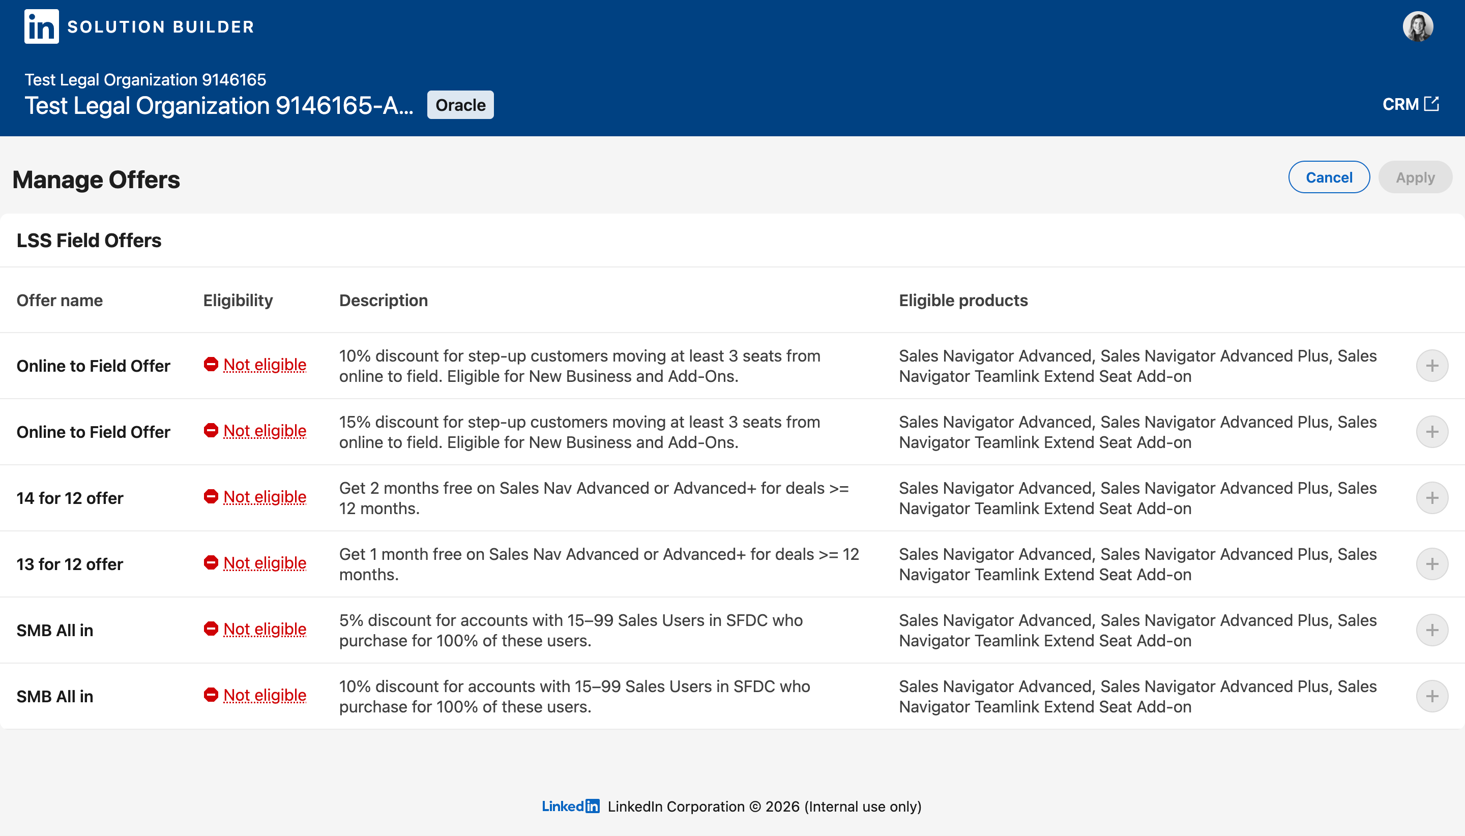This screenshot has width=1465, height=836.
Task: Click '10% discount for step-up customers' description
Action: coord(579,366)
